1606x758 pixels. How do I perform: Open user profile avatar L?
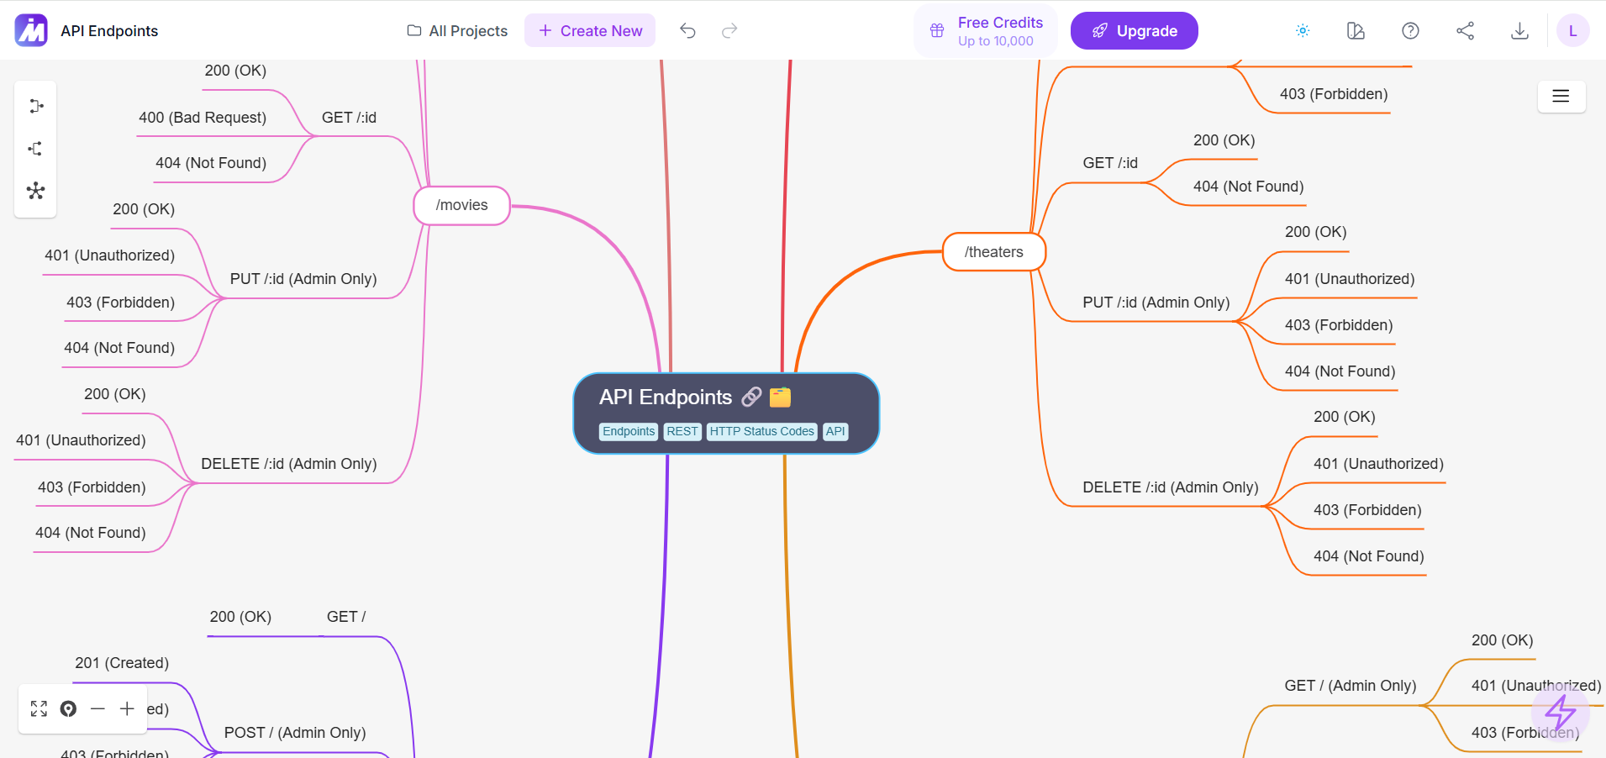point(1572,31)
